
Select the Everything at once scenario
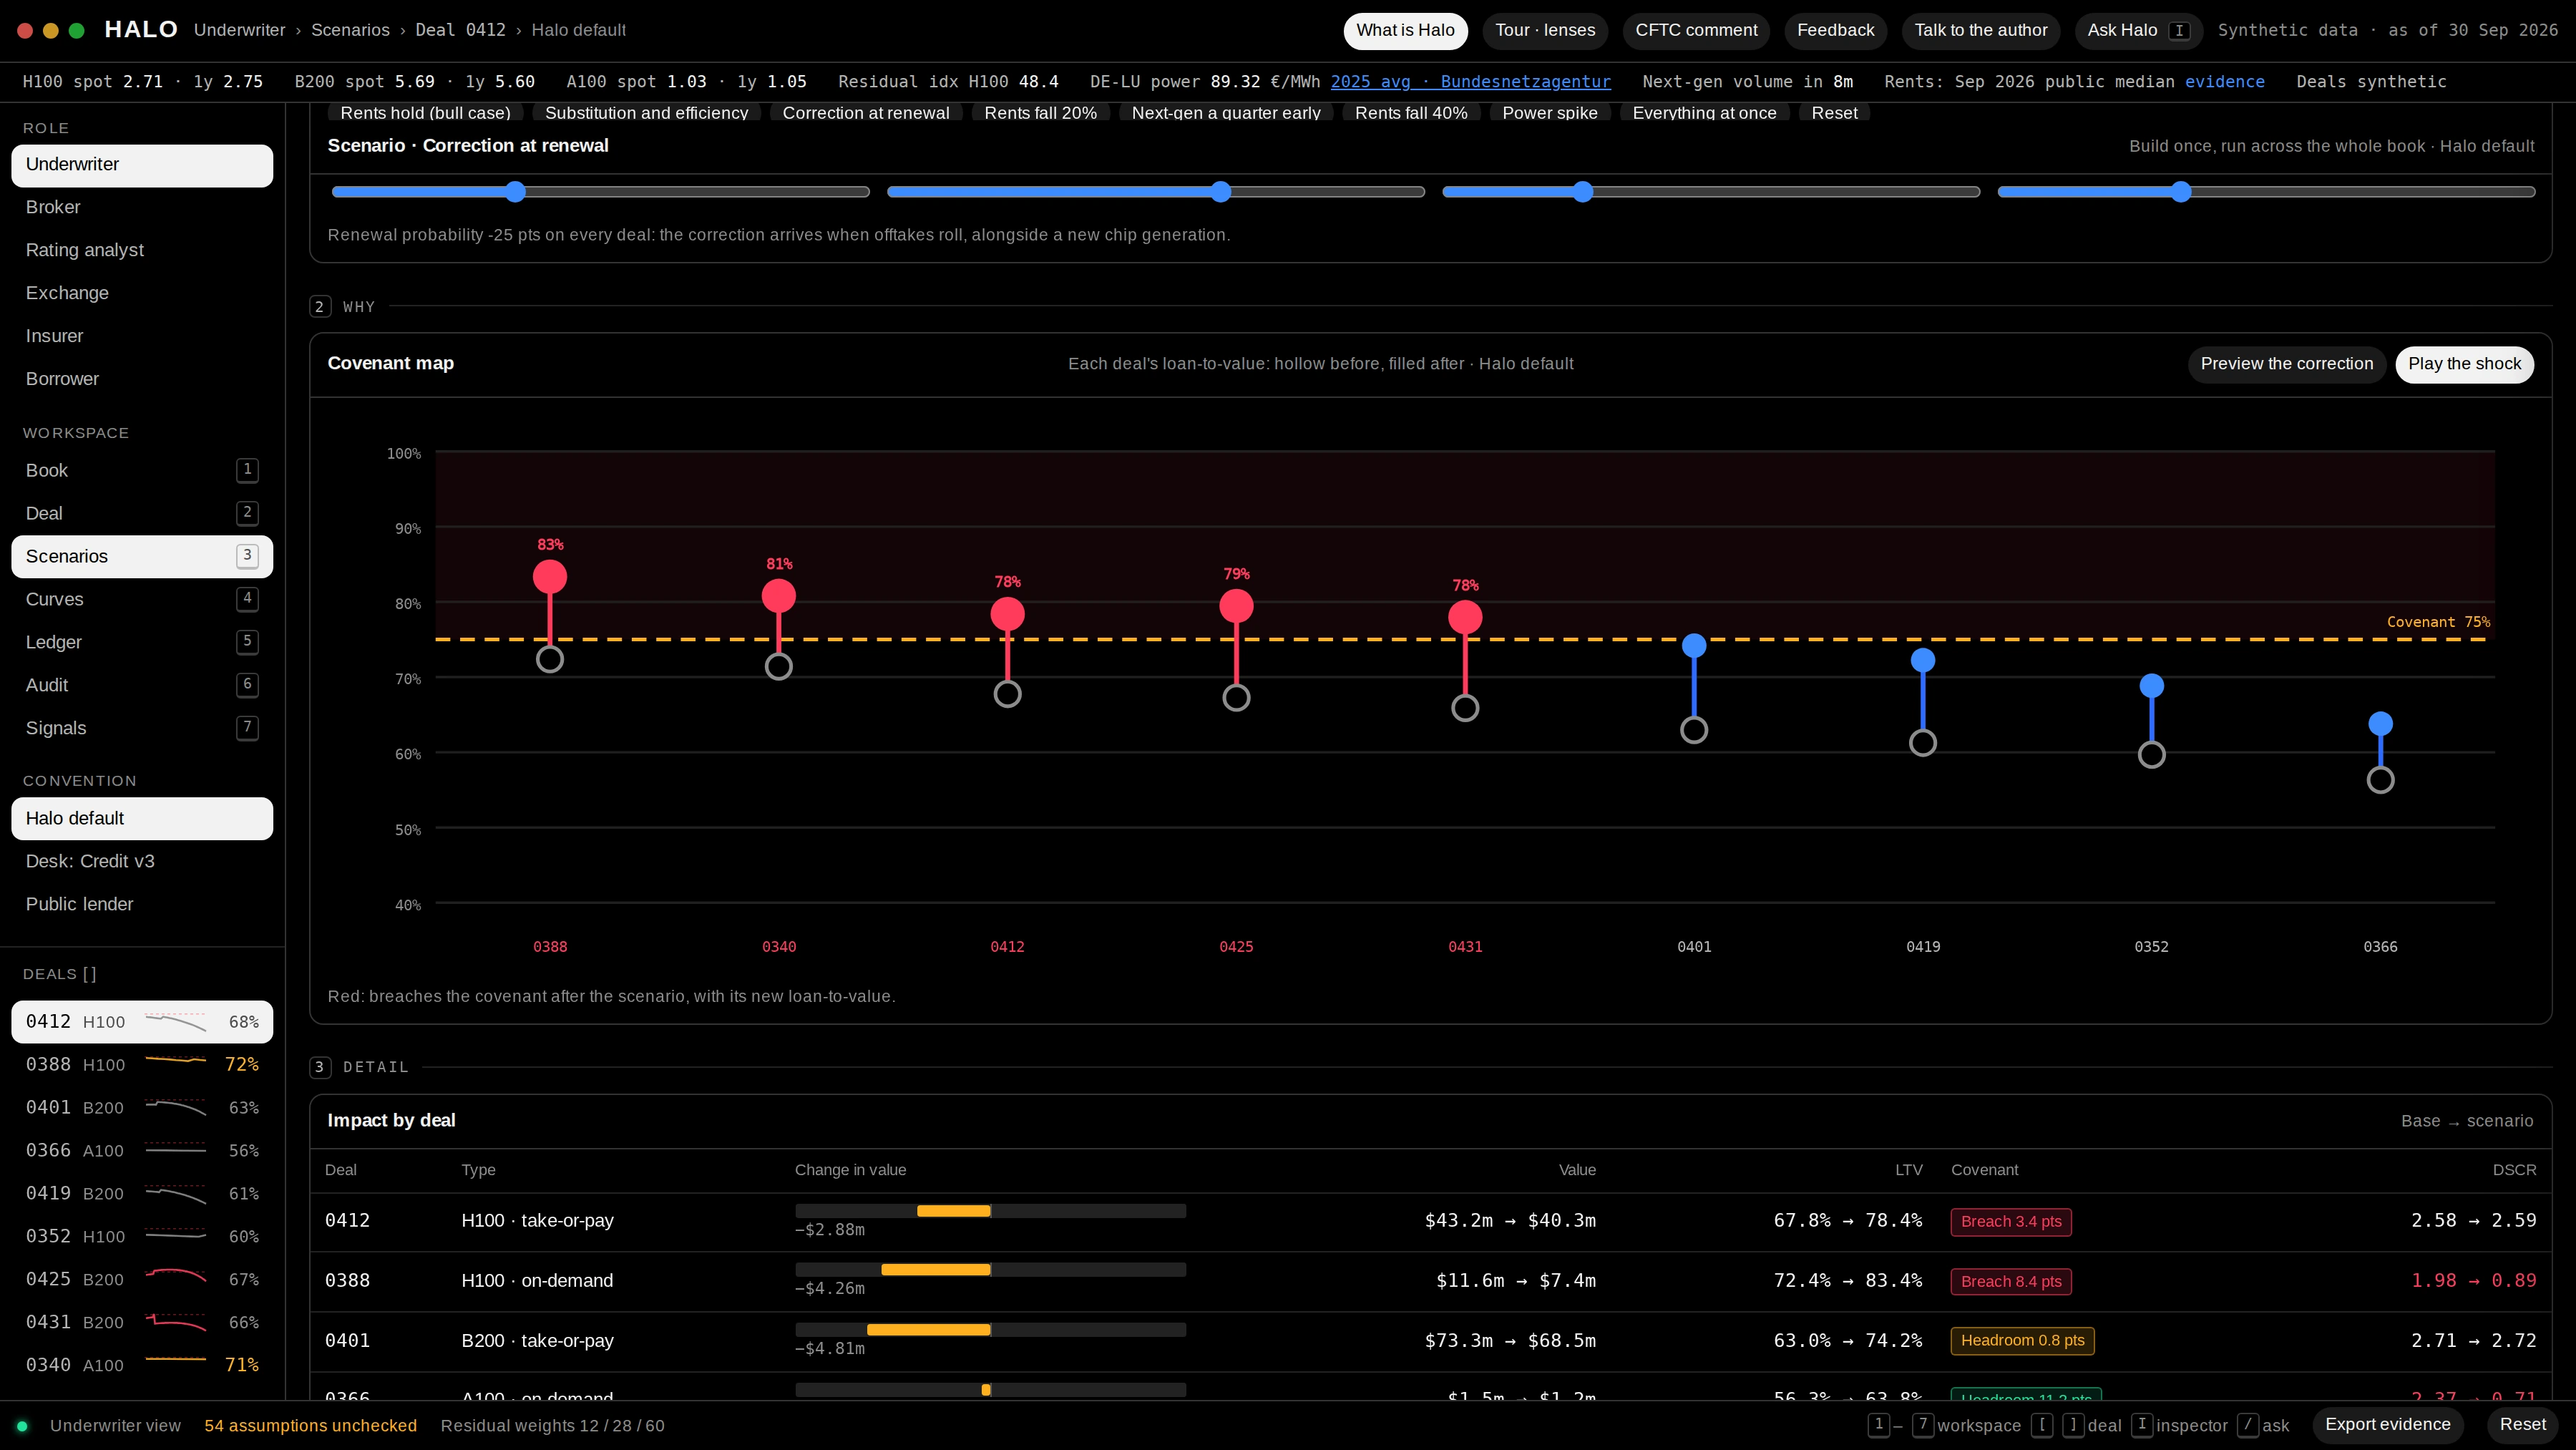pyautogui.click(x=1704, y=113)
